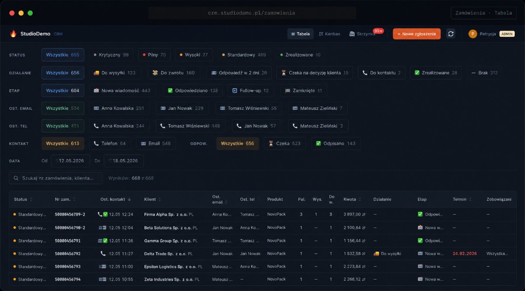Image resolution: width=525 pixels, height=291 pixels.
Task: Select Wszystkie 655 status filter
Action: [x=63, y=54]
